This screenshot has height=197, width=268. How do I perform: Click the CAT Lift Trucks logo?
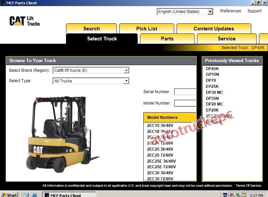click(x=24, y=21)
